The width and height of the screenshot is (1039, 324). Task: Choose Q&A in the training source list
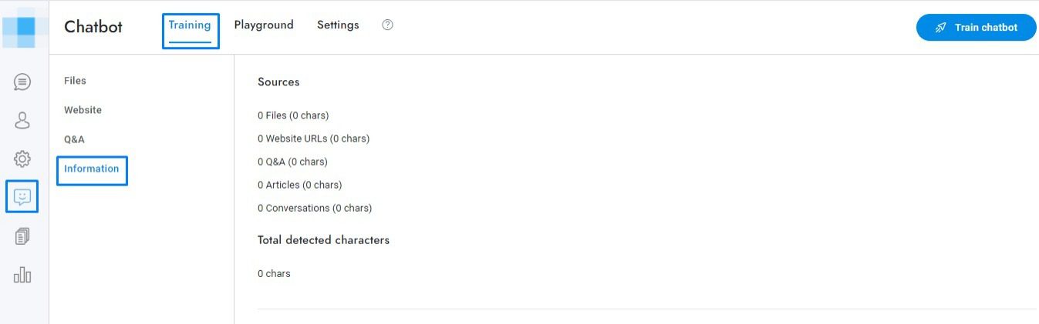[74, 139]
